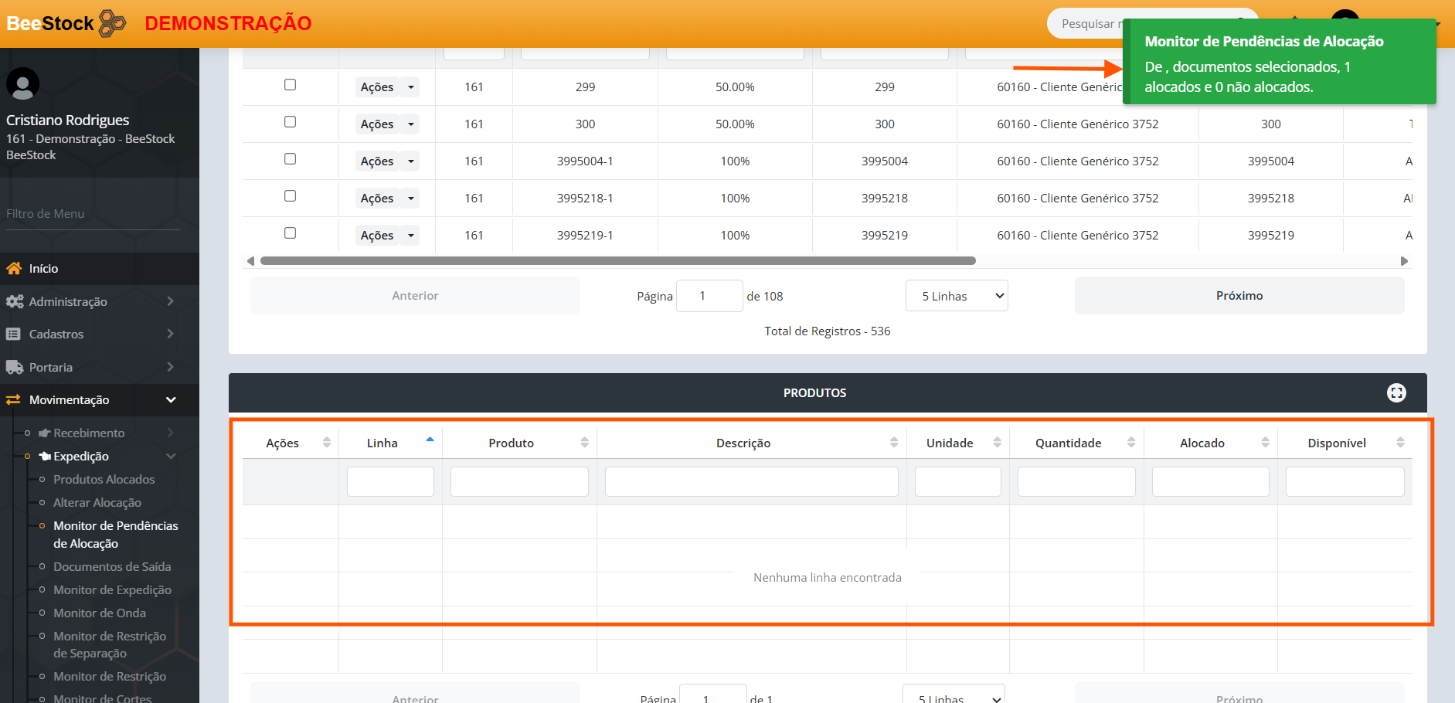The height and width of the screenshot is (703, 1455).
Task: Click the user avatar in sidebar
Action: 22,83
